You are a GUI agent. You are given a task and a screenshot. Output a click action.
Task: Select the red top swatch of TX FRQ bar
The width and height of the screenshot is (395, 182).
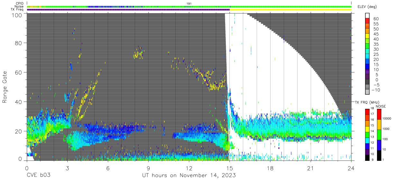click(x=367, y=112)
